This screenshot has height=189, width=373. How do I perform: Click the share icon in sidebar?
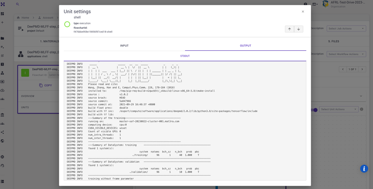point(2,132)
